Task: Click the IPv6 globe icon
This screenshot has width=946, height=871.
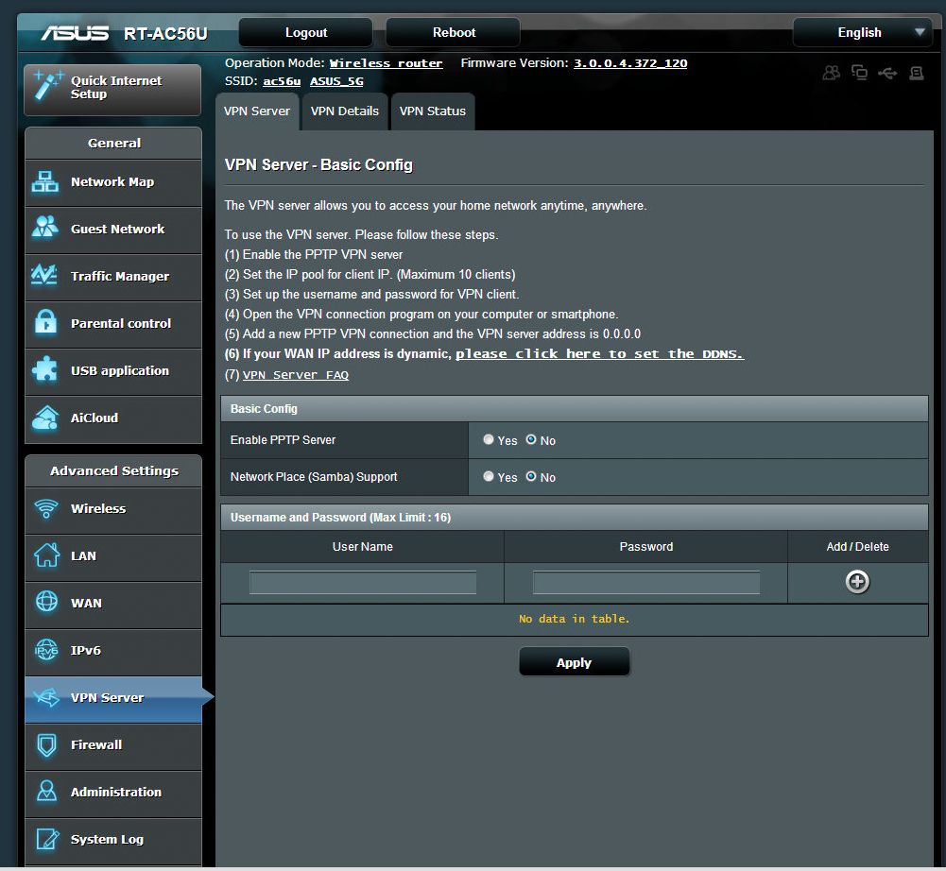Action: [x=46, y=650]
